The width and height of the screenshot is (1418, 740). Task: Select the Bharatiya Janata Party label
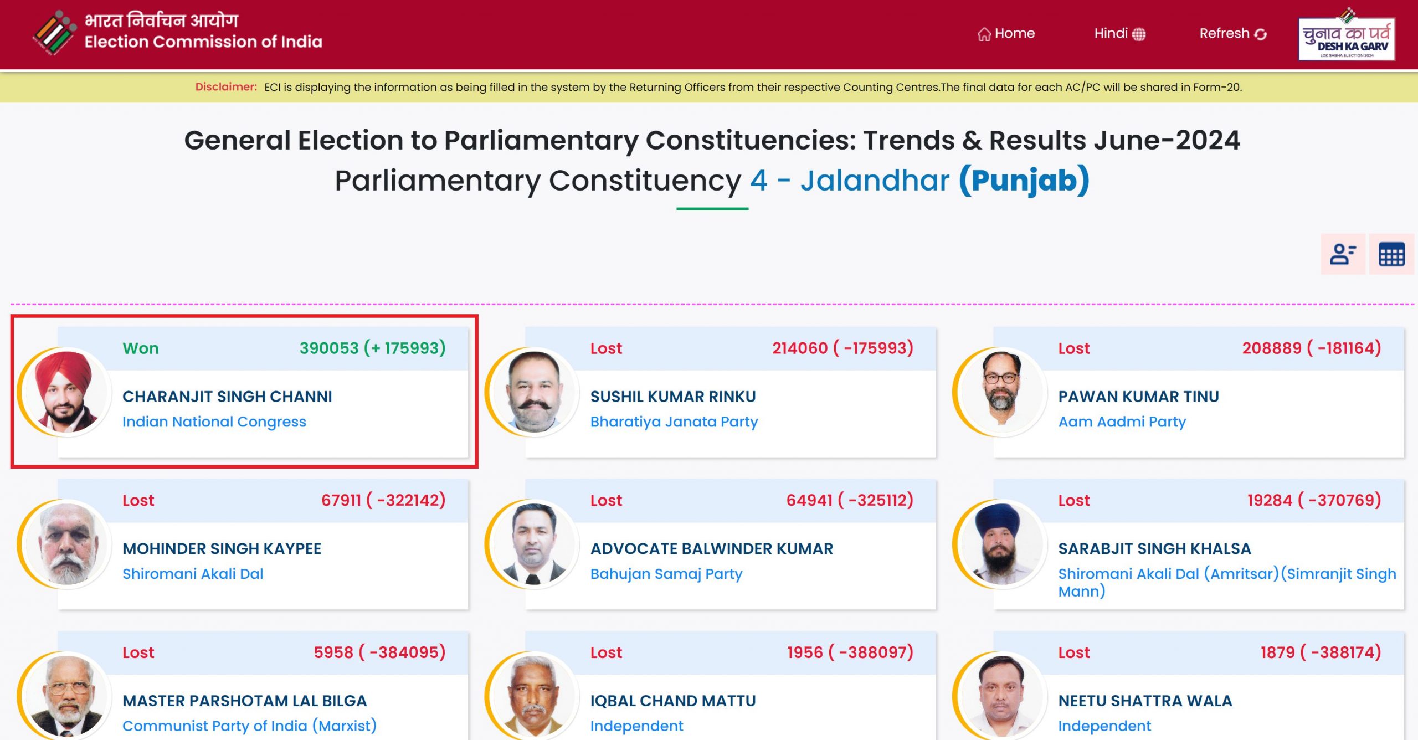click(x=674, y=422)
